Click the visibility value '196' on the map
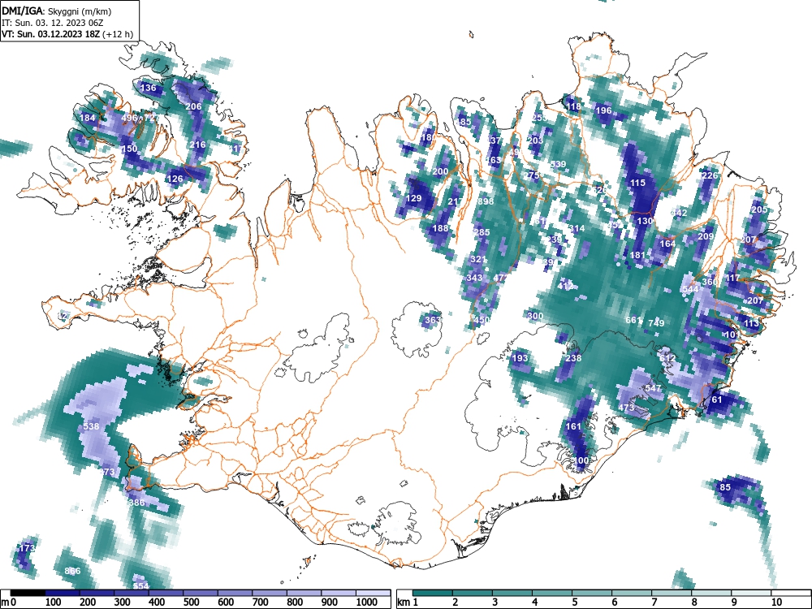 pyautogui.click(x=604, y=110)
